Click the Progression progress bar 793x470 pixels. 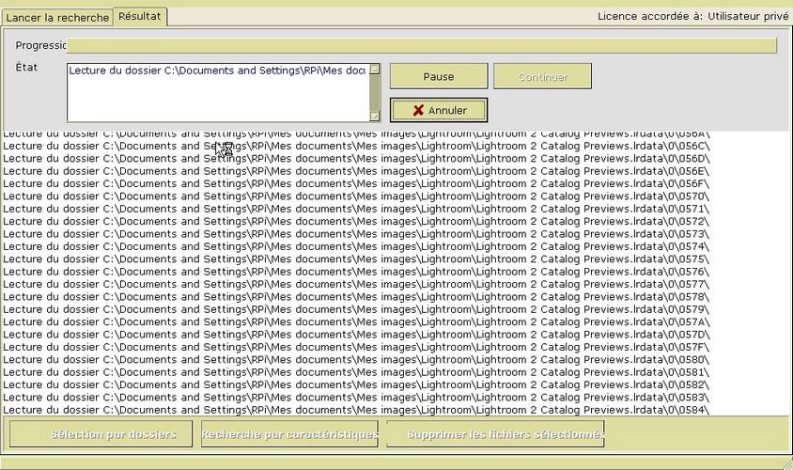[x=422, y=45]
